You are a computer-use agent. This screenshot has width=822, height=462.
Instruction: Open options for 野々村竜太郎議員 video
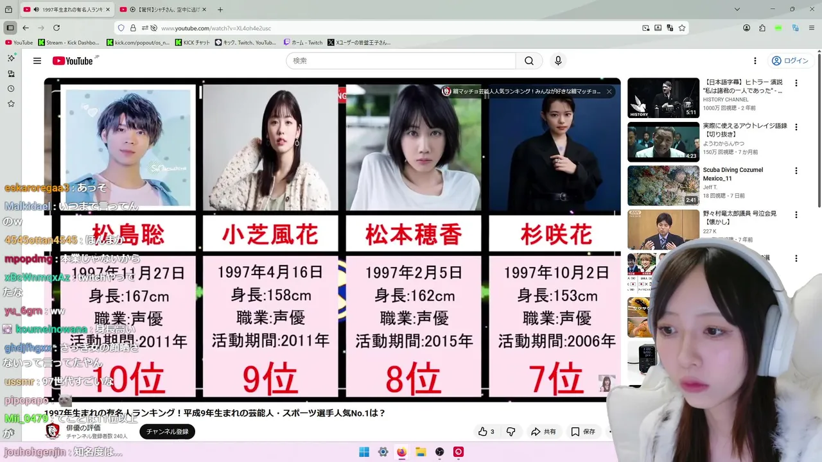pyautogui.click(x=796, y=214)
